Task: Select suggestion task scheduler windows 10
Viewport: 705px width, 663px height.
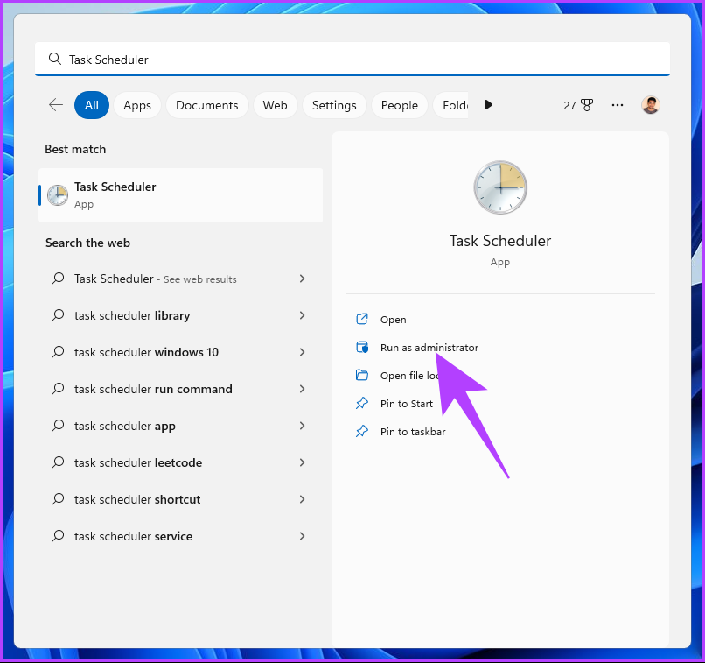Action: (x=146, y=352)
